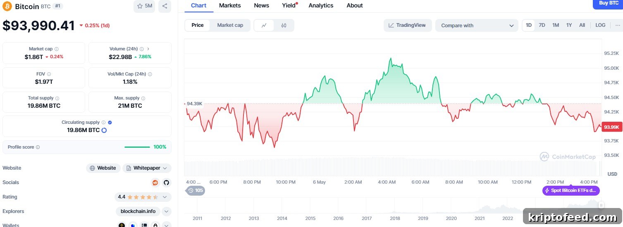The height and width of the screenshot is (227, 623).
Task: Expand the Rating 4.4 dropdown
Action: pos(143,197)
